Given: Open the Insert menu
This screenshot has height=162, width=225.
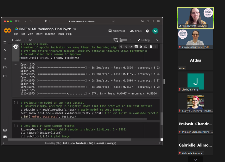Looking at the screenshot, I should click(39, 34).
